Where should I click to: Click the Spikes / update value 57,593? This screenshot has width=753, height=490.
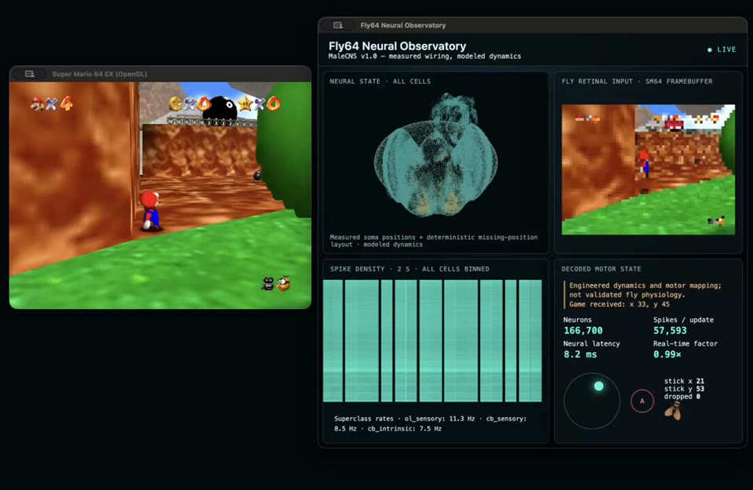click(670, 330)
